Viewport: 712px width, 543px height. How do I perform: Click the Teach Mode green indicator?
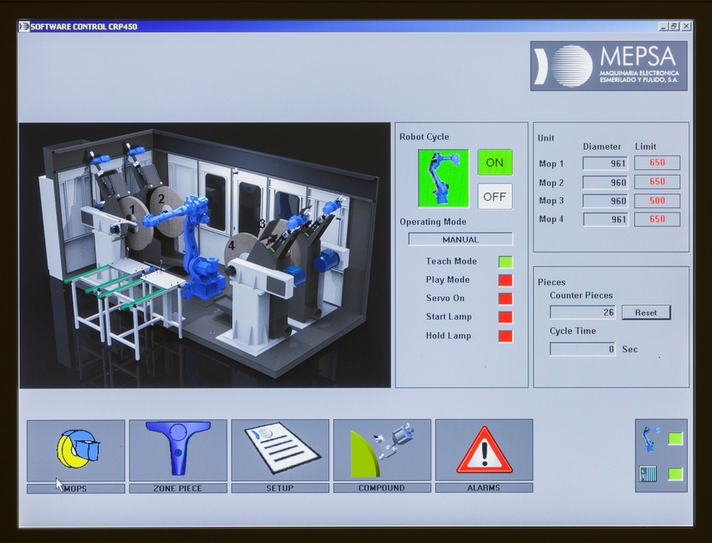coord(506,261)
